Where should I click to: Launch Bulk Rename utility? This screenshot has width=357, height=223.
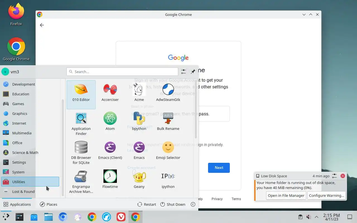[168, 123]
